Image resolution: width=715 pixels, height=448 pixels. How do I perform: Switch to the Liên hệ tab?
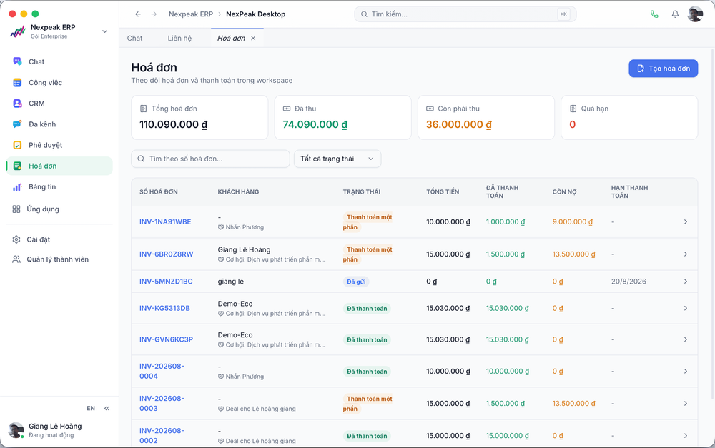179,39
